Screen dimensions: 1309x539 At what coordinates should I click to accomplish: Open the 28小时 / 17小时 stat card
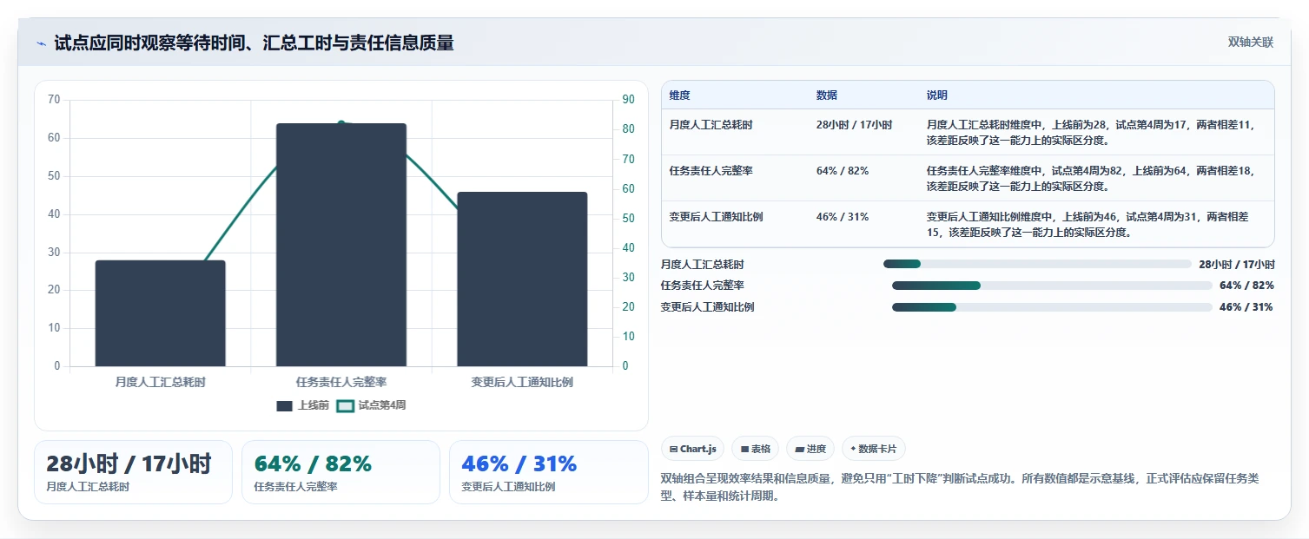(133, 472)
